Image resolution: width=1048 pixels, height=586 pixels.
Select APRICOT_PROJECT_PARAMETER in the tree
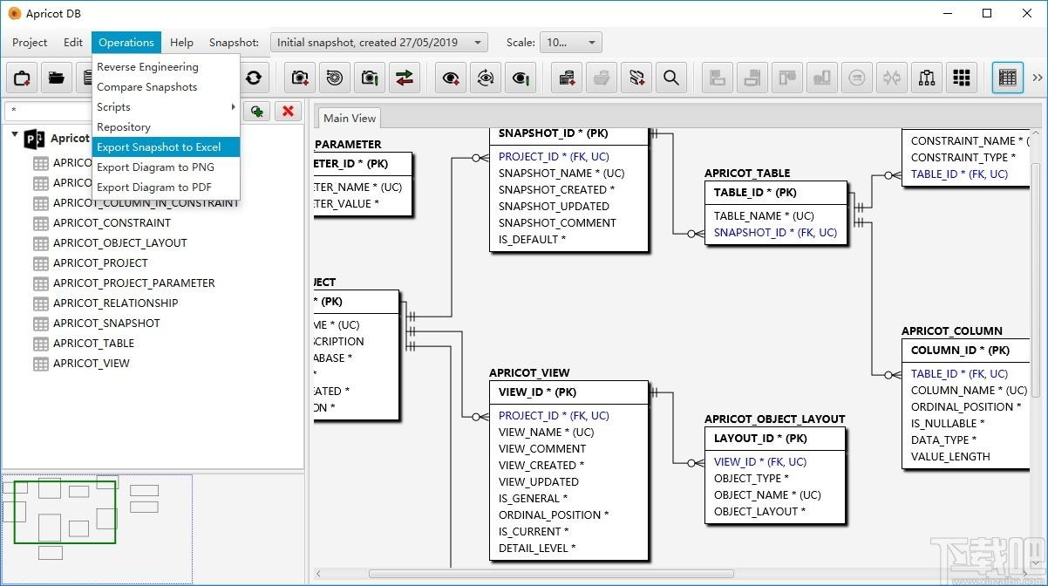[x=133, y=283]
